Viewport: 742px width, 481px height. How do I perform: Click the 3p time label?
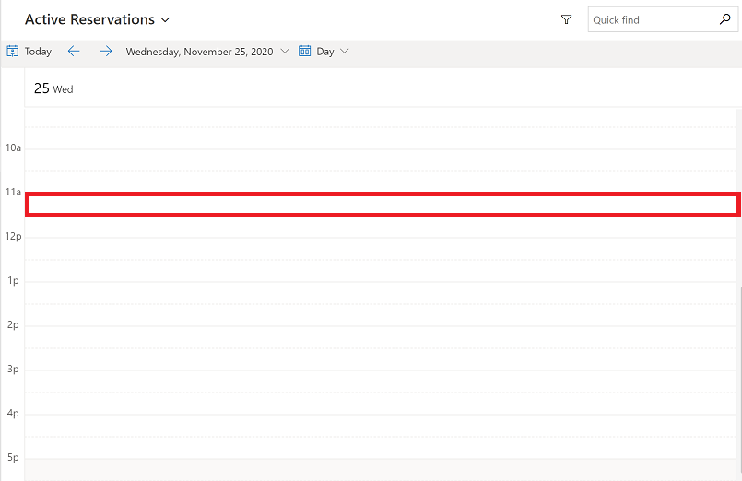13,369
